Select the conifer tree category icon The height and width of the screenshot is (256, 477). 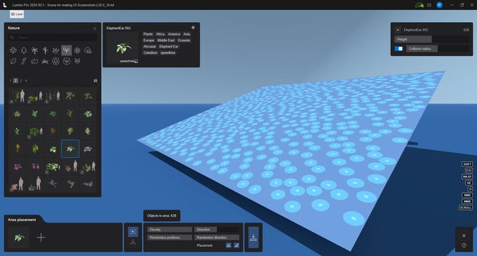click(24, 50)
